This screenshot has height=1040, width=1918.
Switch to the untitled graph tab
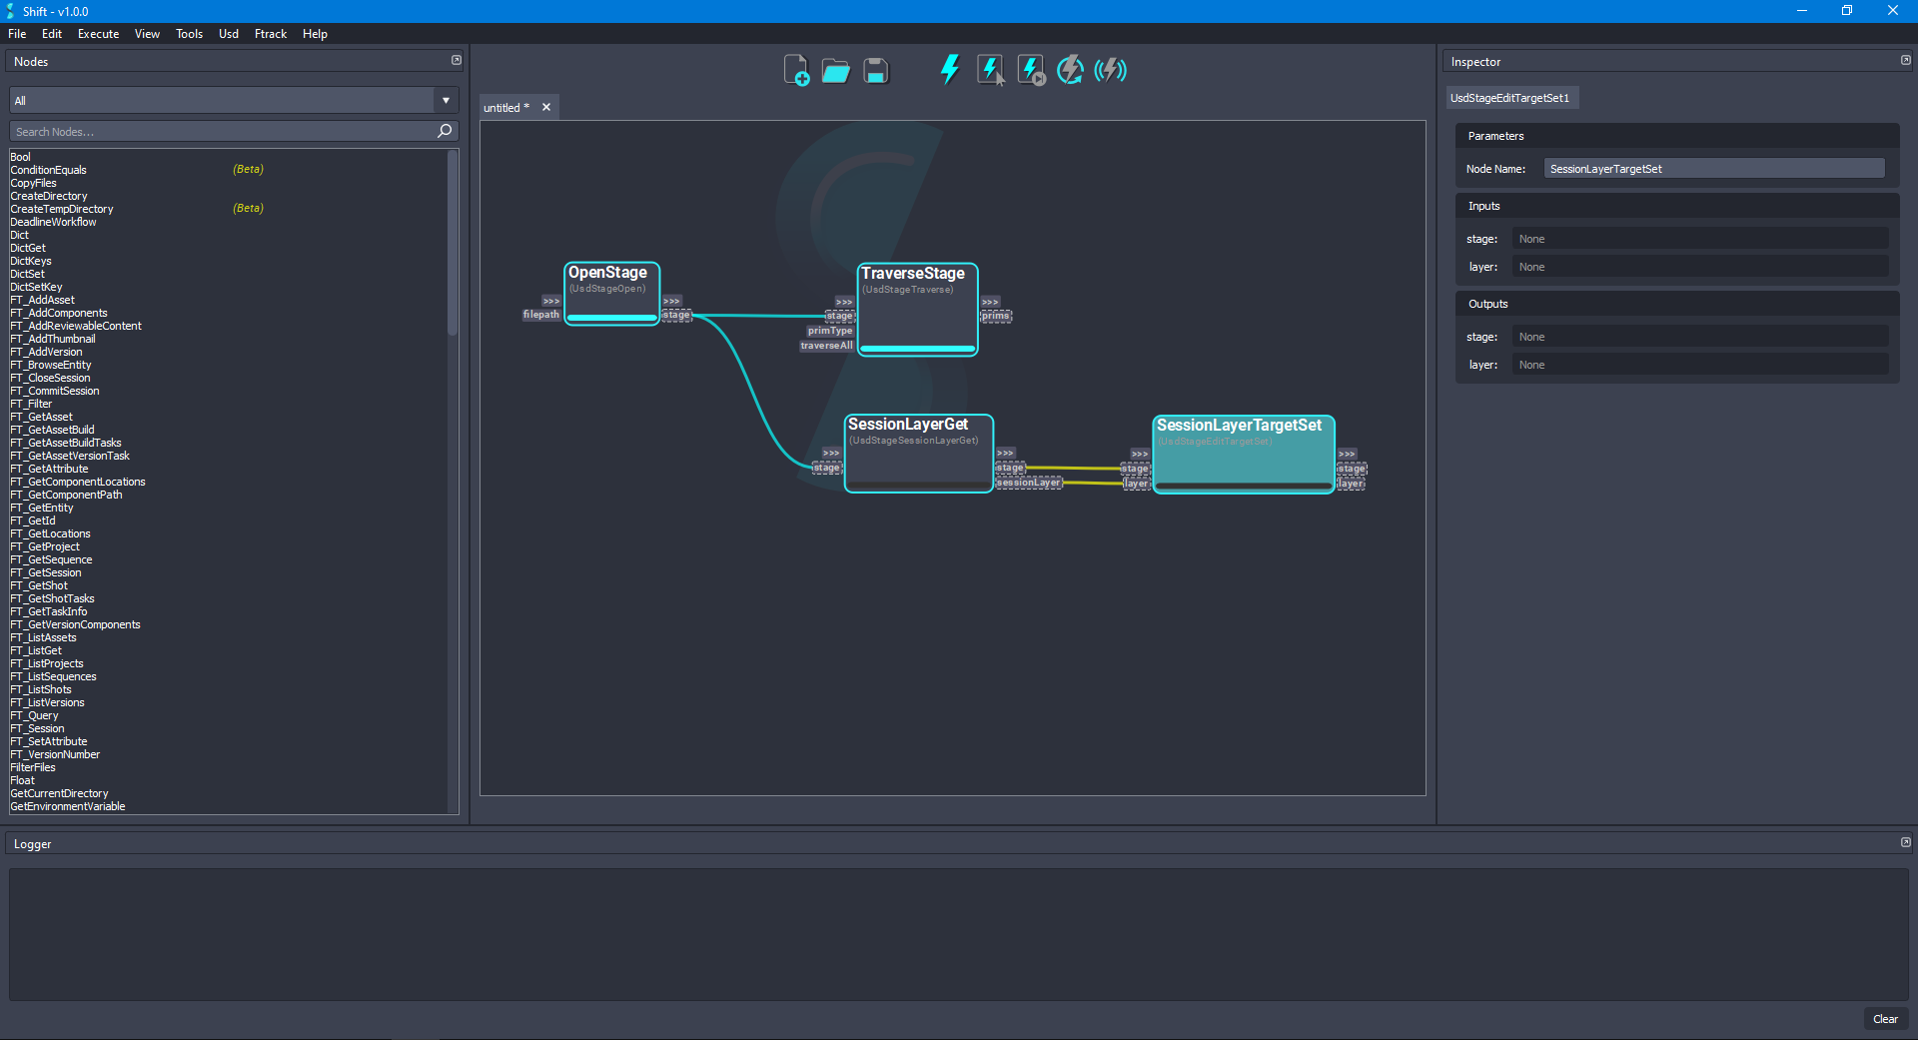[504, 107]
